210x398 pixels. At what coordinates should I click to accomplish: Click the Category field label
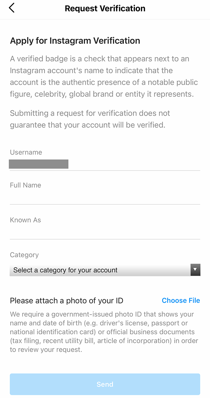pyautogui.click(x=24, y=255)
